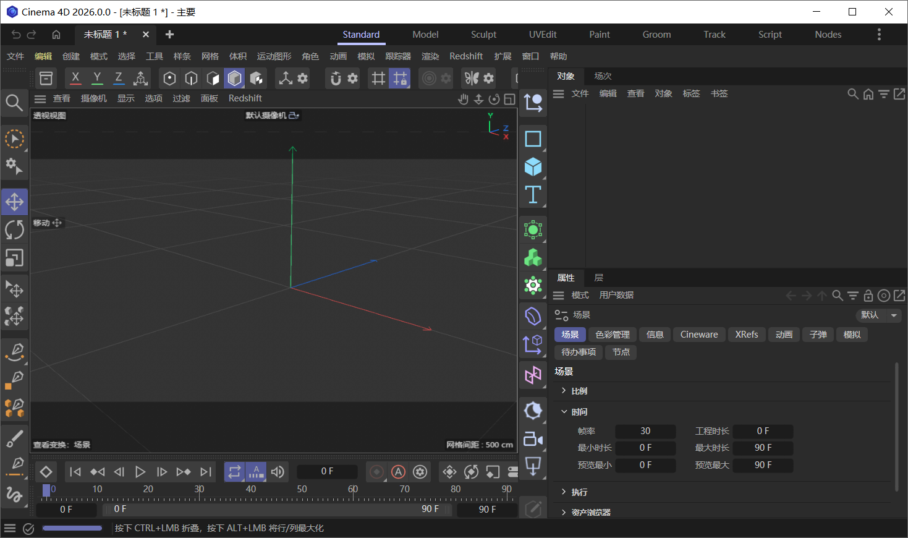Expand the 资产浏览器 section
The height and width of the screenshot is (538, 908).
[x=564, y=512]
